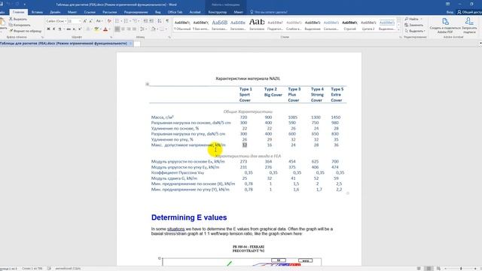
Task: Open the Font dialog launcher
Action: (111, 37)
